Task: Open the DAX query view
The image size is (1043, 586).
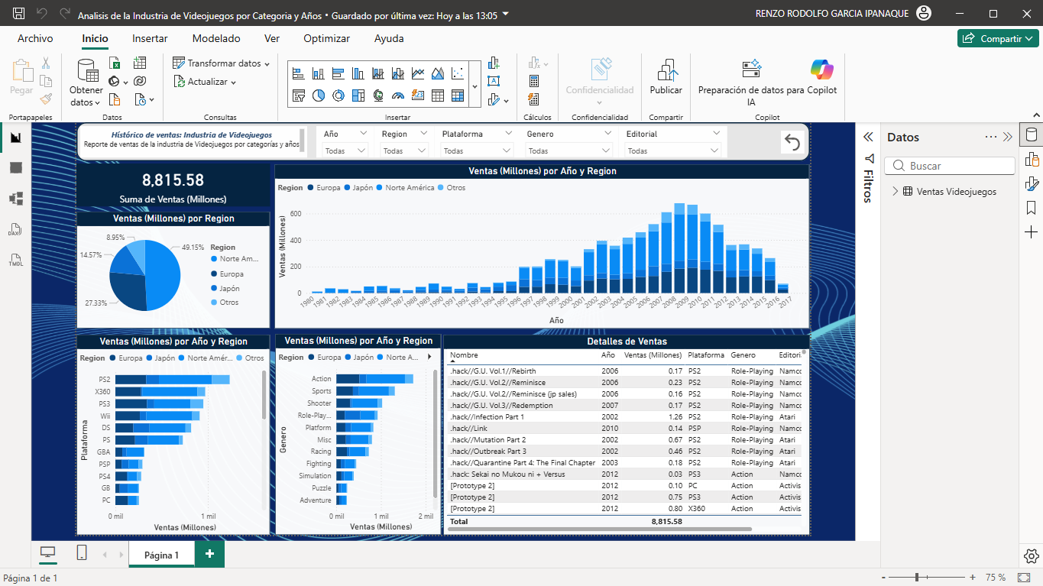Action: click(15, 230)
